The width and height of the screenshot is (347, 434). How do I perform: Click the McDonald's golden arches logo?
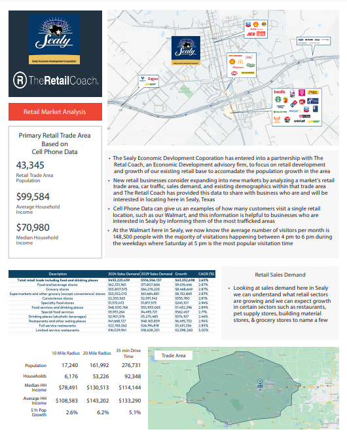pos(240,62)
